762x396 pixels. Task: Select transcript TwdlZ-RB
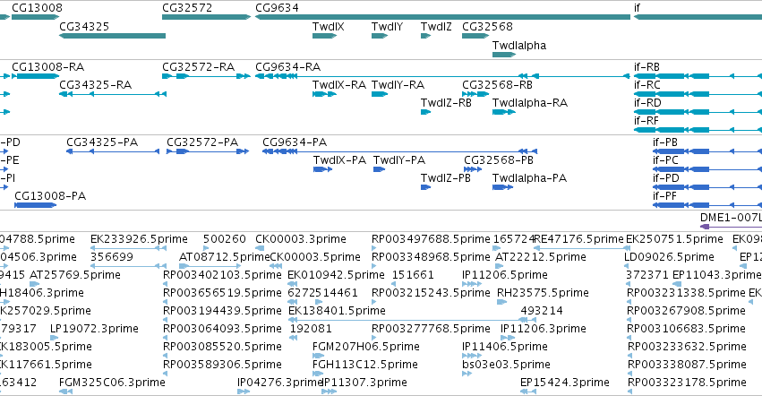pyautogui.click(x=446, y=103)
